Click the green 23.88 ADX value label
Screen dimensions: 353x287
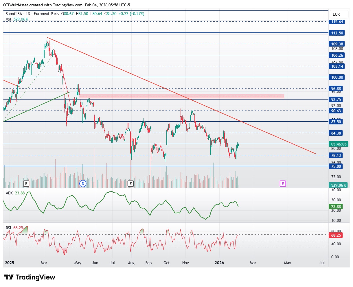[336, 207]
